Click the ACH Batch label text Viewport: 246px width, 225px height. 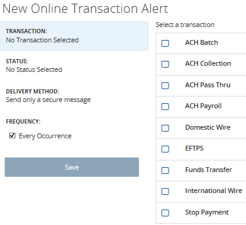point(202,42)
